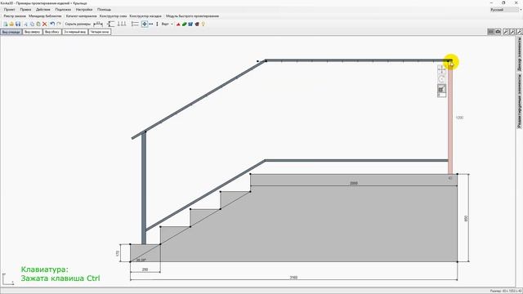The image size is (523, 294).
Task: Click the light bulb icon
Action: [203, 24]
